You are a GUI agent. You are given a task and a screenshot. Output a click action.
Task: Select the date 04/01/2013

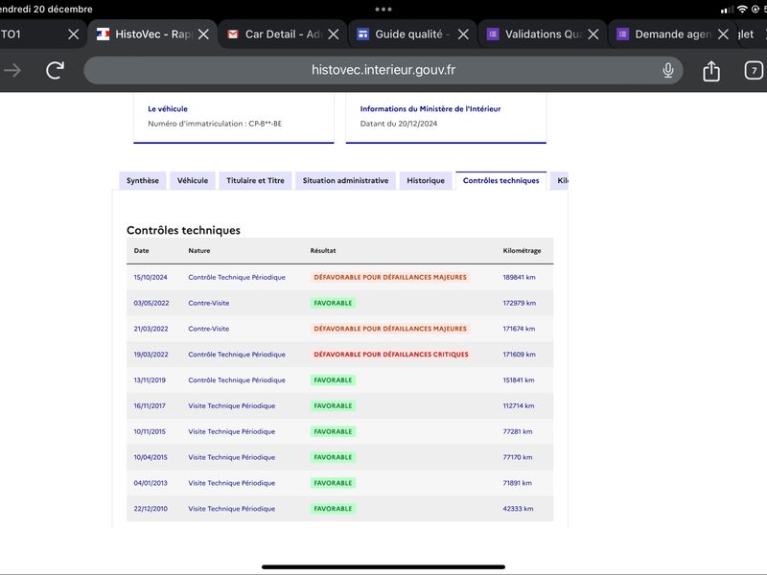tap(151, 483)
